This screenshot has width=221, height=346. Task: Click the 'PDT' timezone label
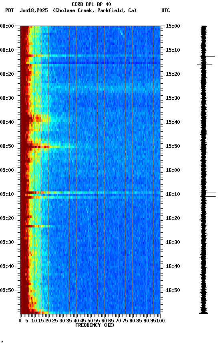[x=10, y=10]
